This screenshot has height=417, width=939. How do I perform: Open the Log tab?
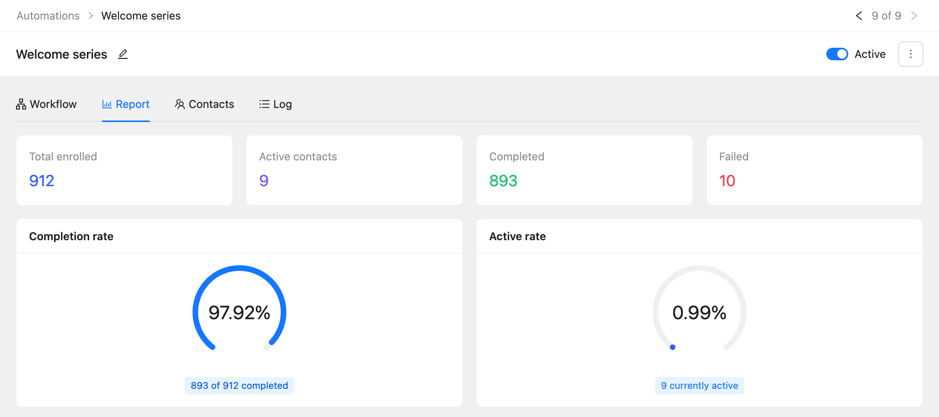[275, 104]
